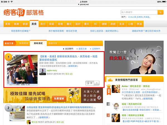
Task: Open the 設計 navigation tab
Action: [x=78, y=24]
